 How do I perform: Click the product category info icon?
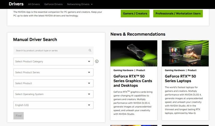click(97, 61)
